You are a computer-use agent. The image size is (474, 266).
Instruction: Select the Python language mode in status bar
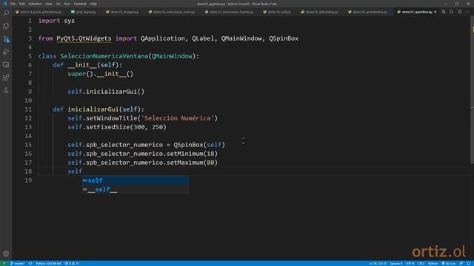click(433, 263)
